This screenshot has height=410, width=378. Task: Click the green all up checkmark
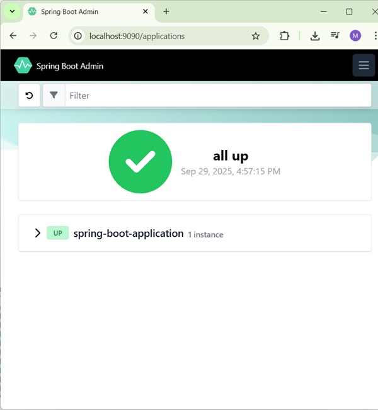(140, 162)
